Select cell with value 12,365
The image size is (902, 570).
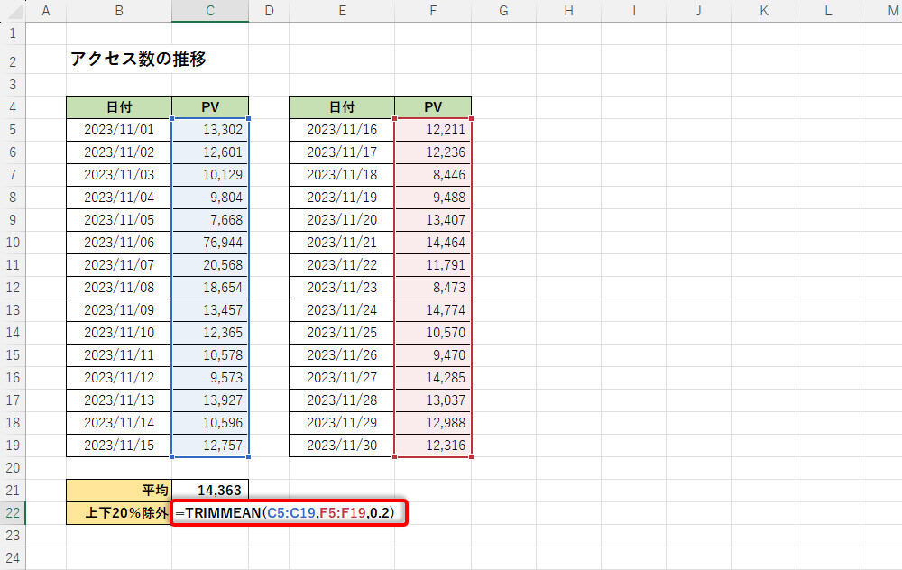click(x=210, y=333)
